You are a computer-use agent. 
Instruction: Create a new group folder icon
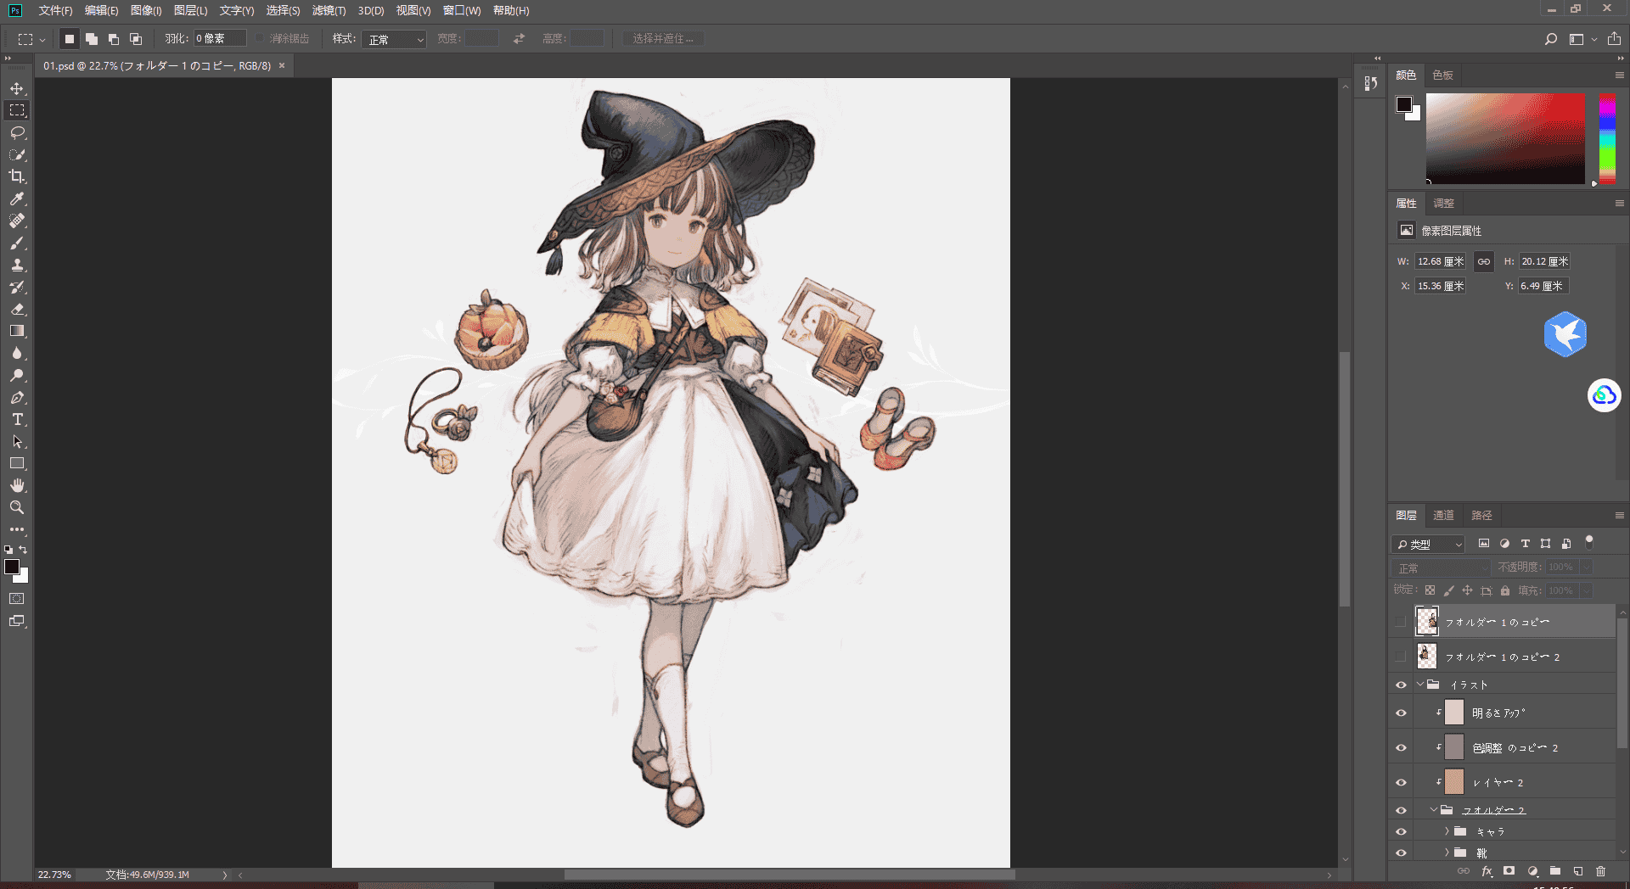click(1555, 871)
